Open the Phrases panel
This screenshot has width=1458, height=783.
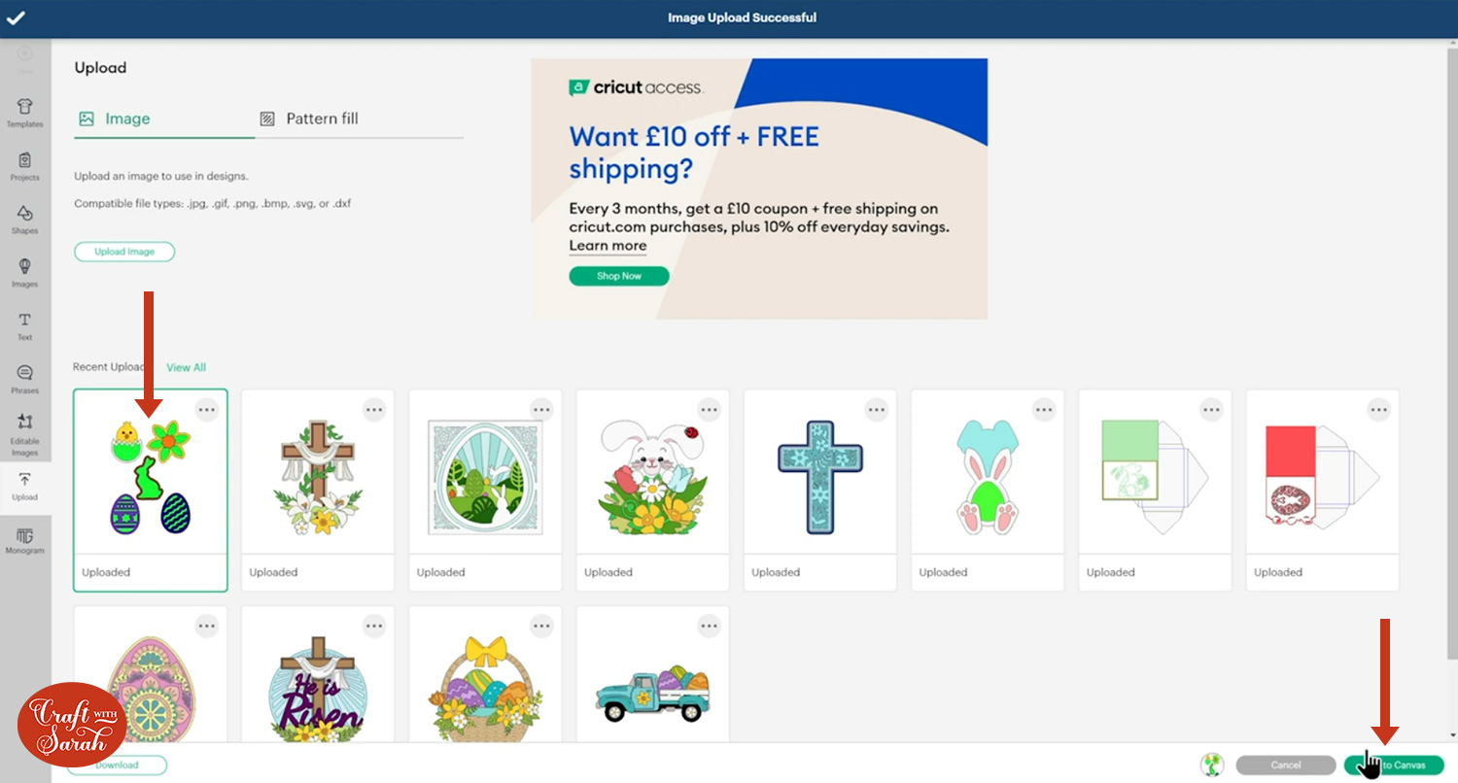click(25, 380)
